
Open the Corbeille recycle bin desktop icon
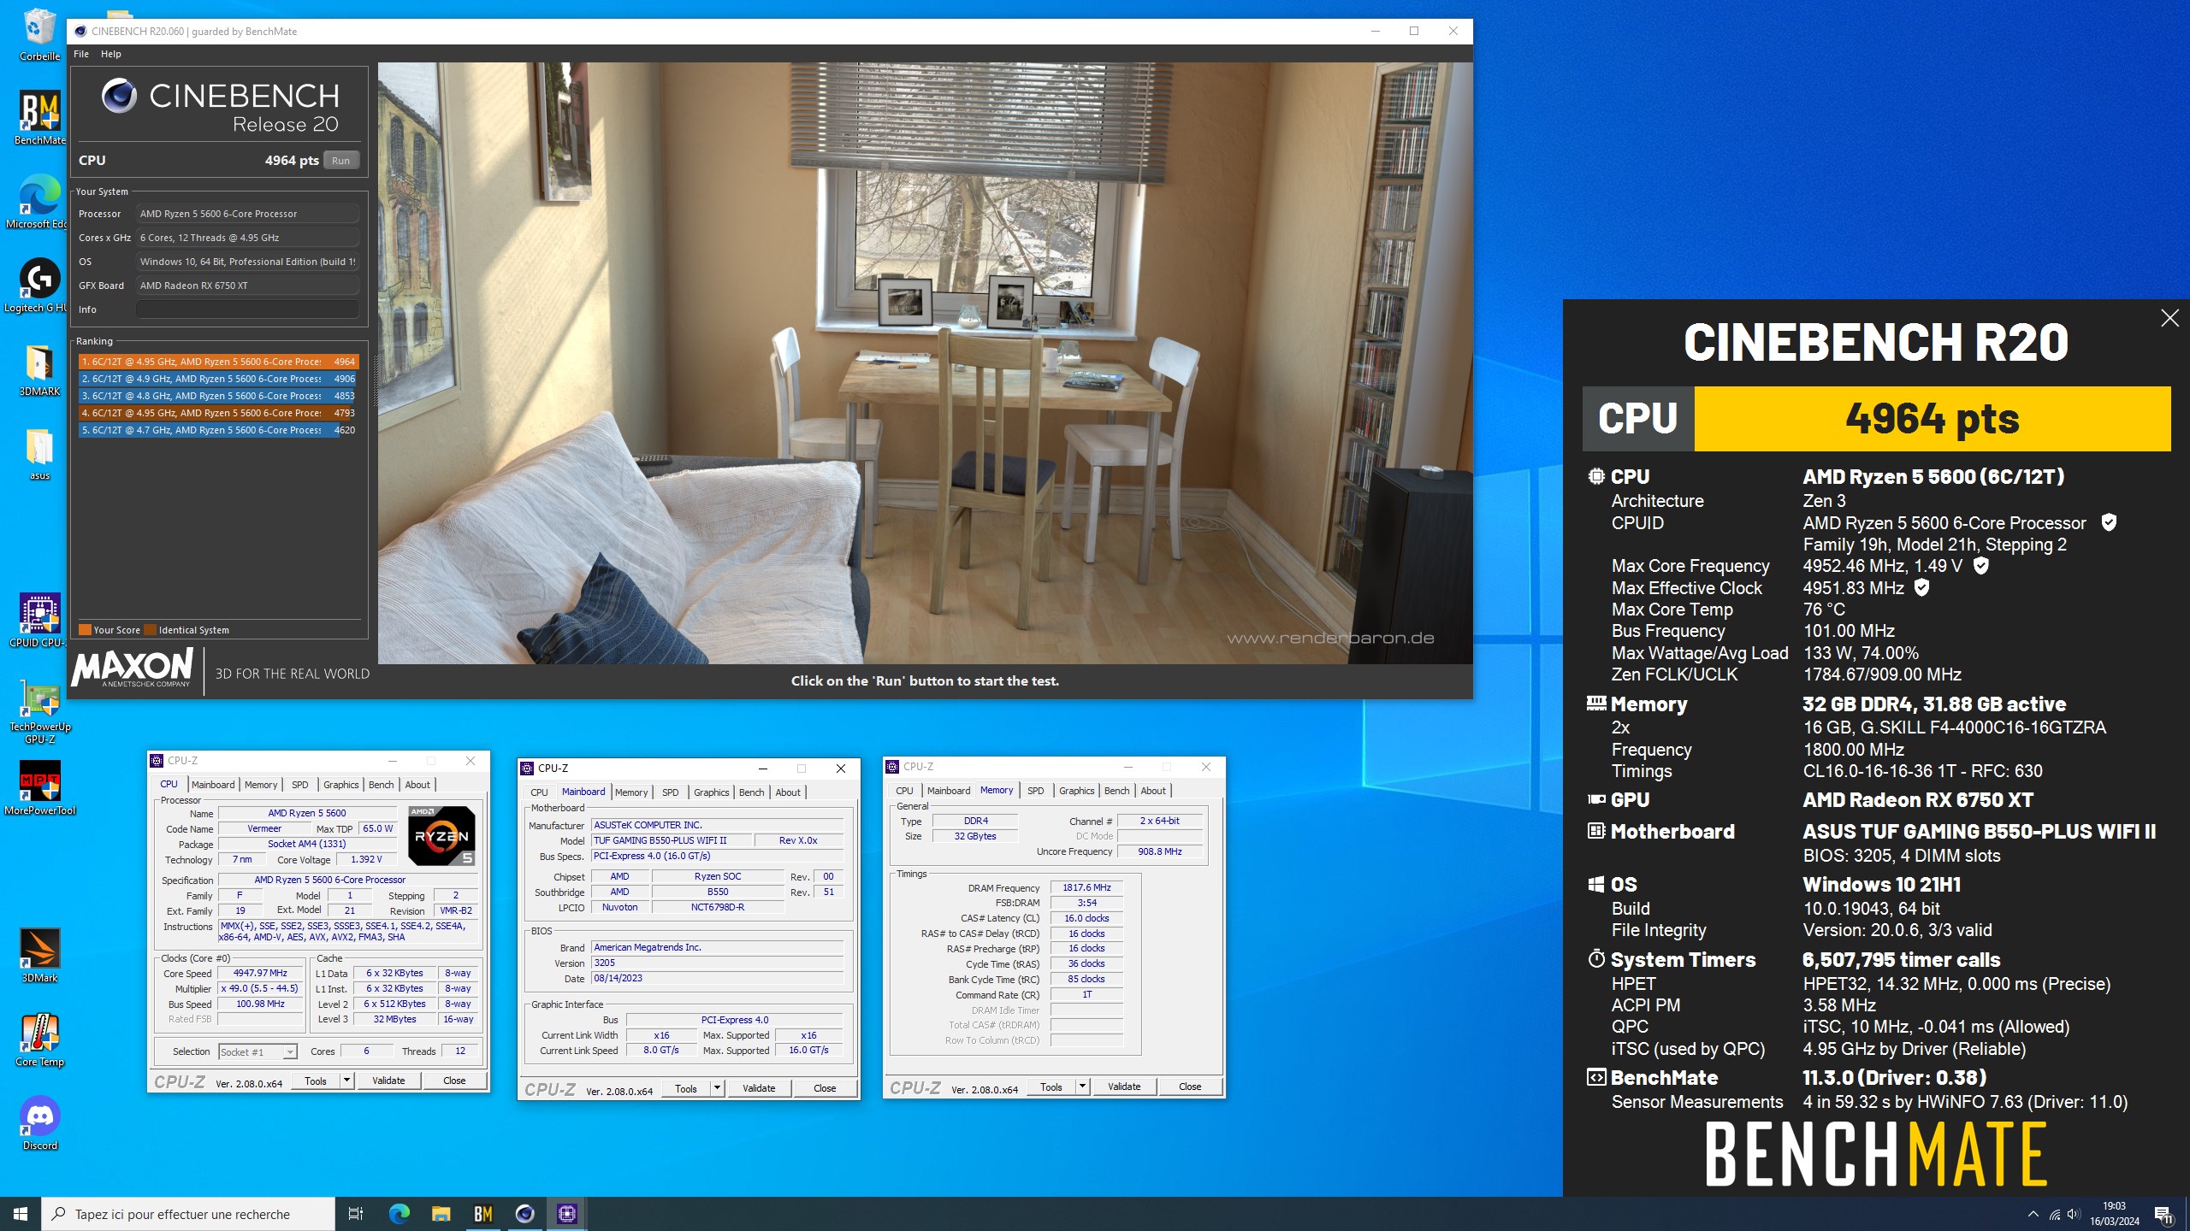39,34
